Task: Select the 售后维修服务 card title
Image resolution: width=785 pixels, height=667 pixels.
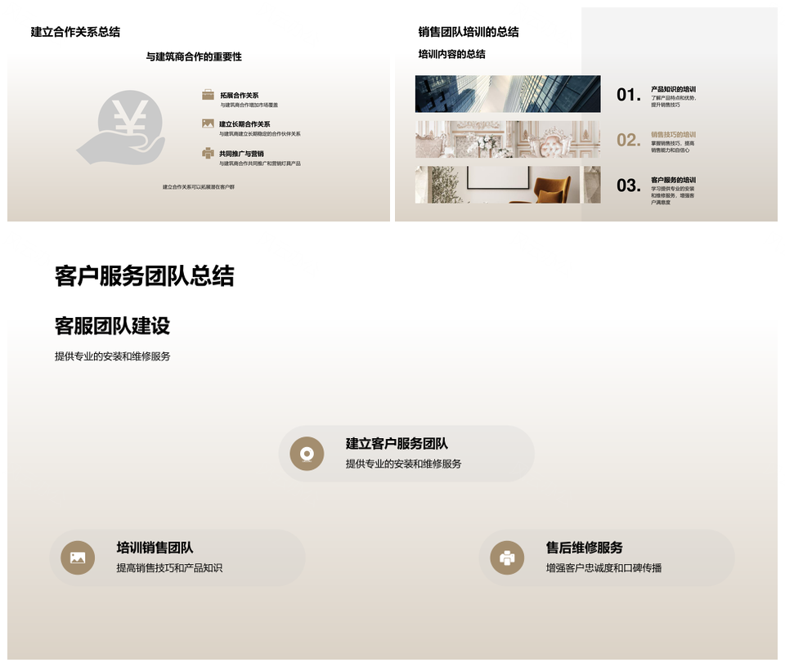Action: tap(584, 548)
